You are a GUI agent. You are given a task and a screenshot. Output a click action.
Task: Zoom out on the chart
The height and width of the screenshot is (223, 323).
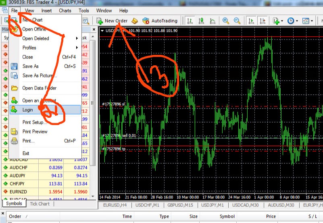tap(237, 21)
